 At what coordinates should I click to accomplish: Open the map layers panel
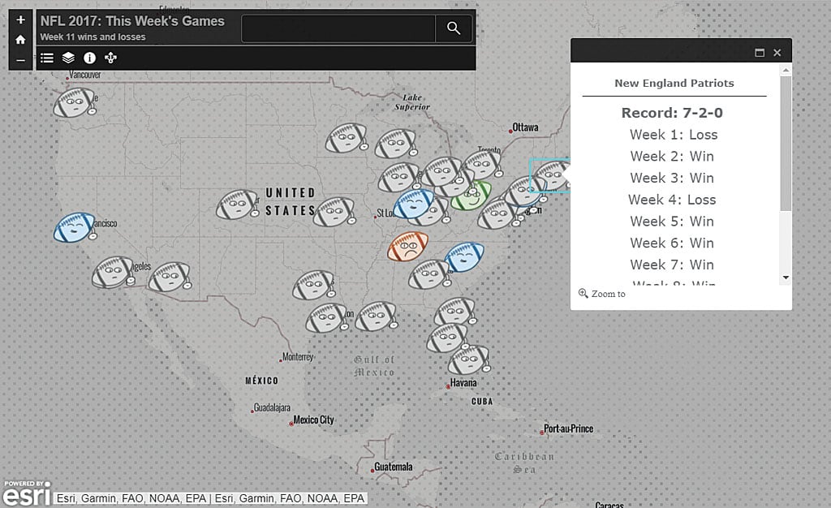click(x=68, y=58)
